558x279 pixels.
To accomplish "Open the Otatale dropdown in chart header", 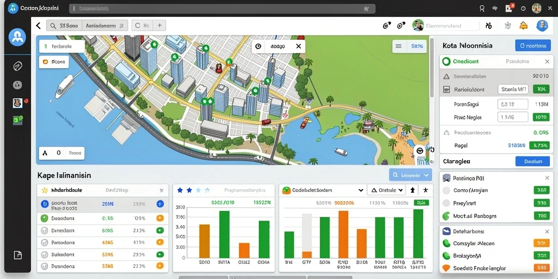I will [x=386, y=190].
